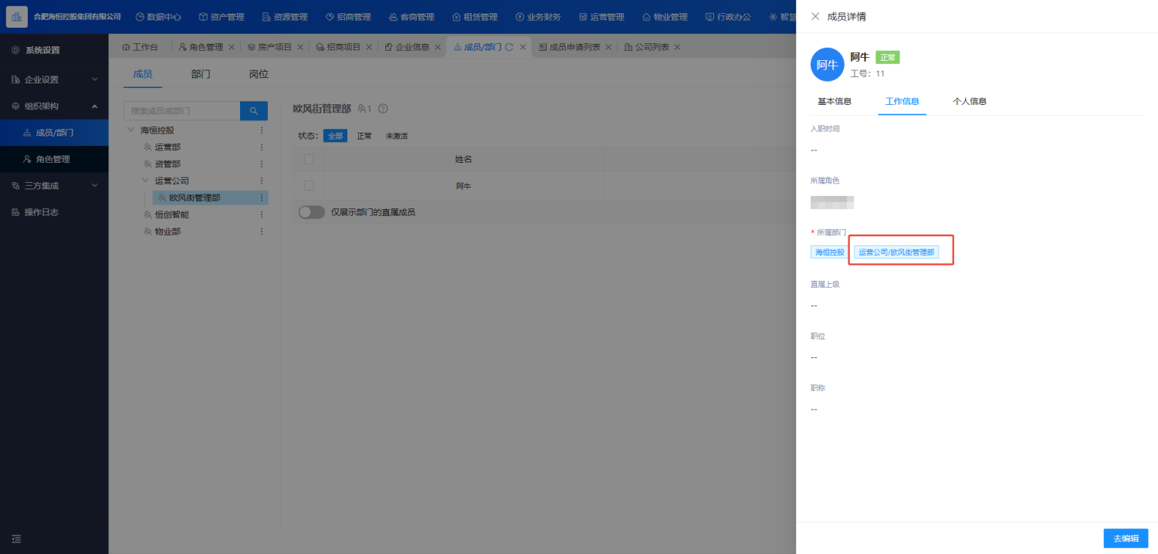Open 招商管理 top menu
Screen dimensions: 1158x554
point(349,17)
